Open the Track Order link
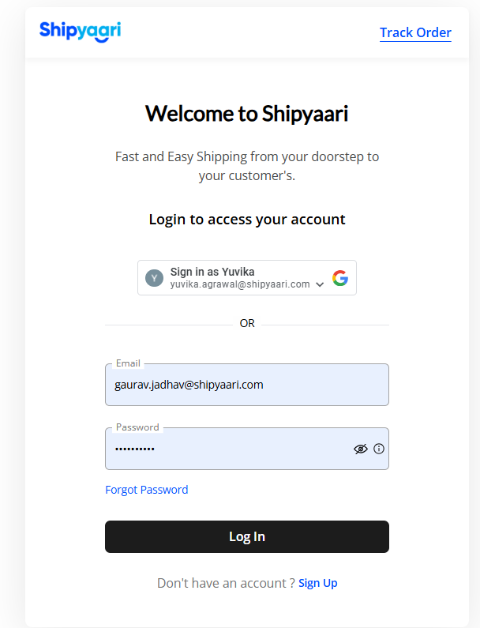 click(415, 32)
